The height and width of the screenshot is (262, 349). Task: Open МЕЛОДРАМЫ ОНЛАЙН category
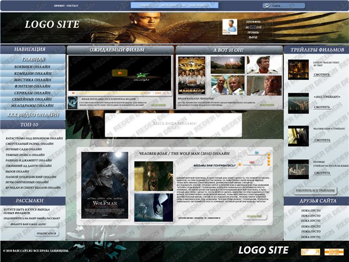point(33,105)
